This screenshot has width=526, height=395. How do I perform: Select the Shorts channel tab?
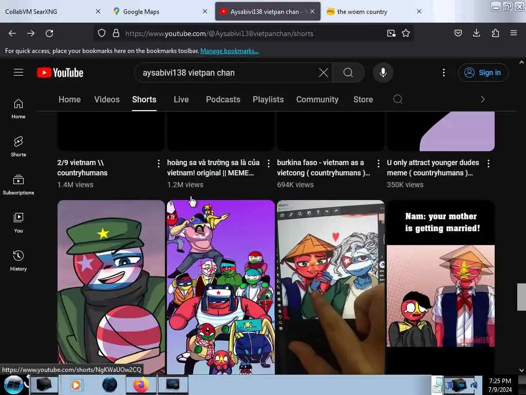[x=144, y=99]
